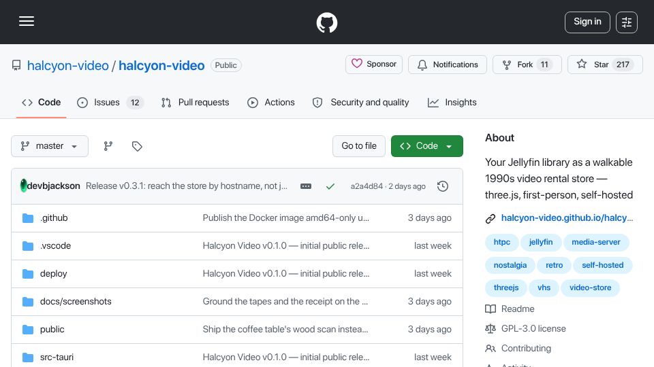The height and width of the screenshot is (367, 654).
Task: View commit status checkmark
Action: click(330, 186)
